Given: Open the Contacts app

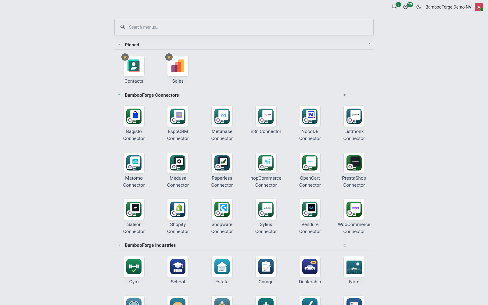Looking at the screenshot, I should coord(134,66).
